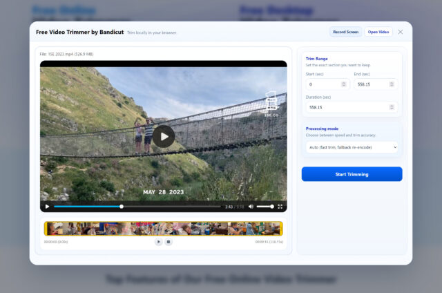Image resolution: width=442 pixels, height=293 pixels.
Task: Click the left yellow trim handle
Action: pyautogui.click(x=46, y=229)
